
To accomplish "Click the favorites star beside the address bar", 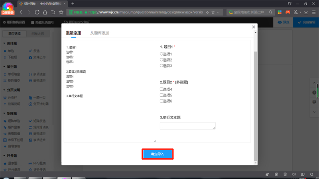I will click(x=61, y=12).
